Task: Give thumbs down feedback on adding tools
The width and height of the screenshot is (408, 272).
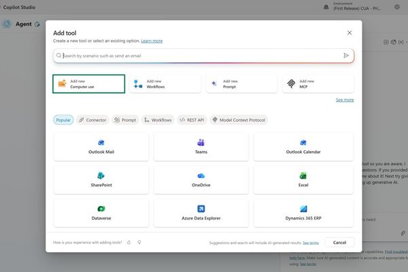Action: pyautogui.click(x=139, y=242)
